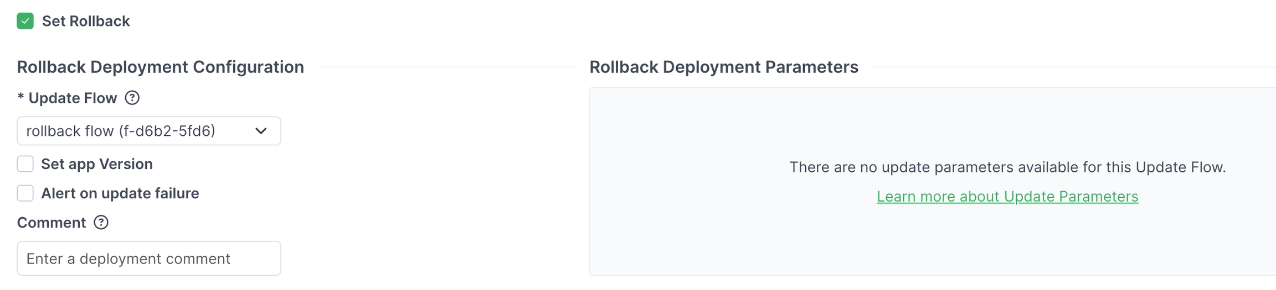Click the Rollback Deployment Parameters heading
This screenshot has width=1276, height=290.
(x=723, y=67)
